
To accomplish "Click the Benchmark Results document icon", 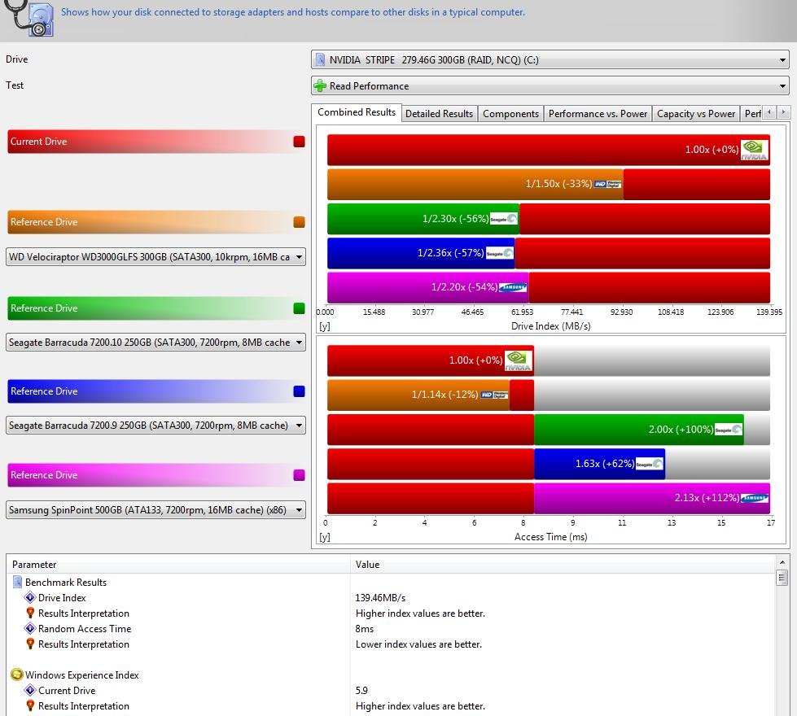I will pos(17,582).
